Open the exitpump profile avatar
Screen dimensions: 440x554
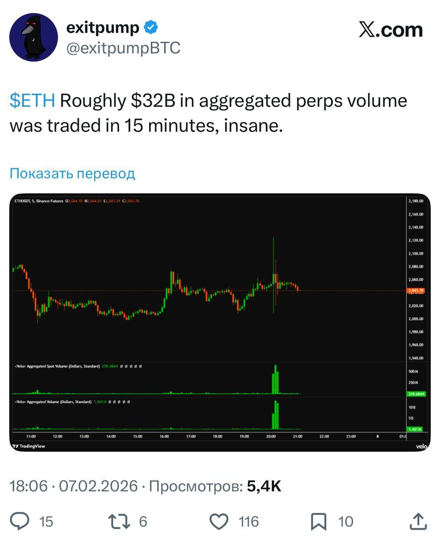(33, 37)
